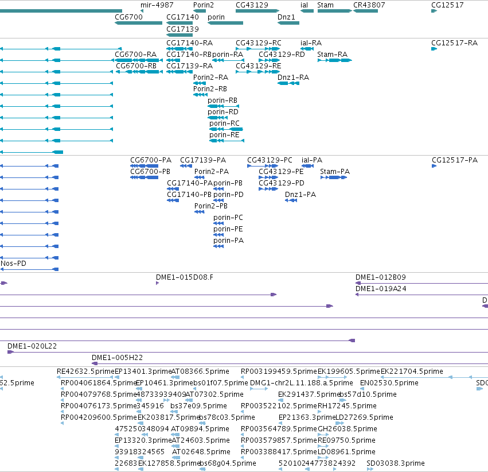Click the Nos-PD protein label
Screen dimensions: 488x472
click(13, 264)
